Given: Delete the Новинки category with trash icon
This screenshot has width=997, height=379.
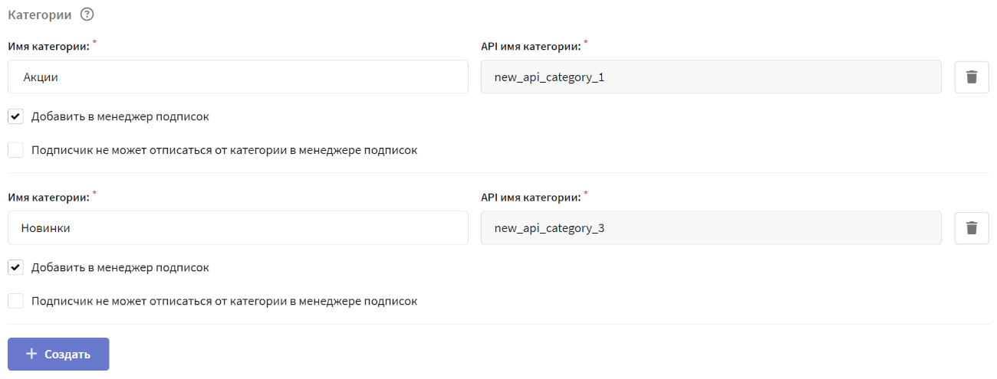Looking at the screenshot, I should 972,227.
